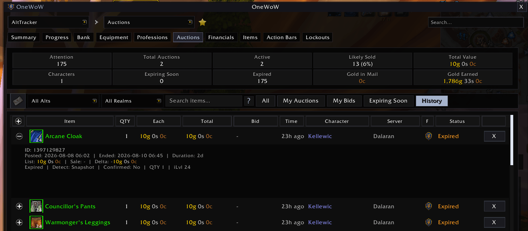The height and width of the screenshot is (231, 528).
Task: Click the Attention stat box
Action: point(62,60)
